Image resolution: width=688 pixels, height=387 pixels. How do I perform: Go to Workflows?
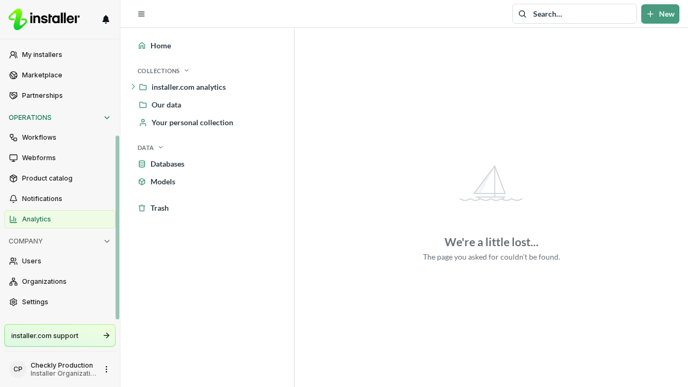pos(60,138)
